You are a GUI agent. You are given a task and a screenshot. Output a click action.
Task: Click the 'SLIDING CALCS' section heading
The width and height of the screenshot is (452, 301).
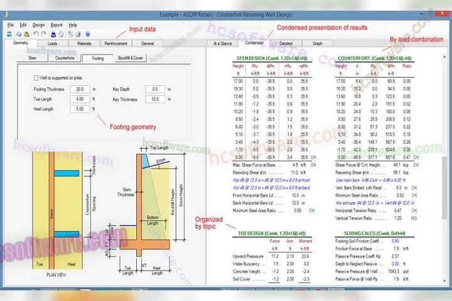point(374,233)
